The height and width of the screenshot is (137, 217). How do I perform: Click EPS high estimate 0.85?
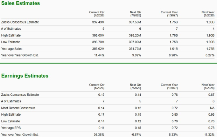[175, 115]
